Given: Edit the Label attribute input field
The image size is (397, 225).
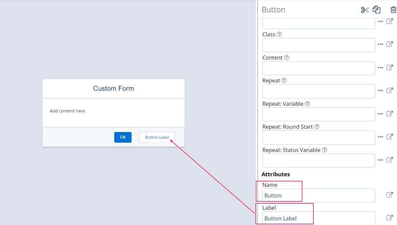Looking at the screenshot, I should click(x=318, y=218).
